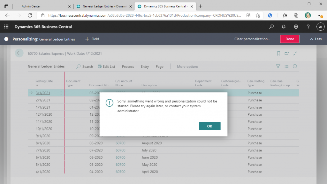Viewport: 327px width, 184px height.
Task: Click Search in the action bar
Action: click(85, 66)
